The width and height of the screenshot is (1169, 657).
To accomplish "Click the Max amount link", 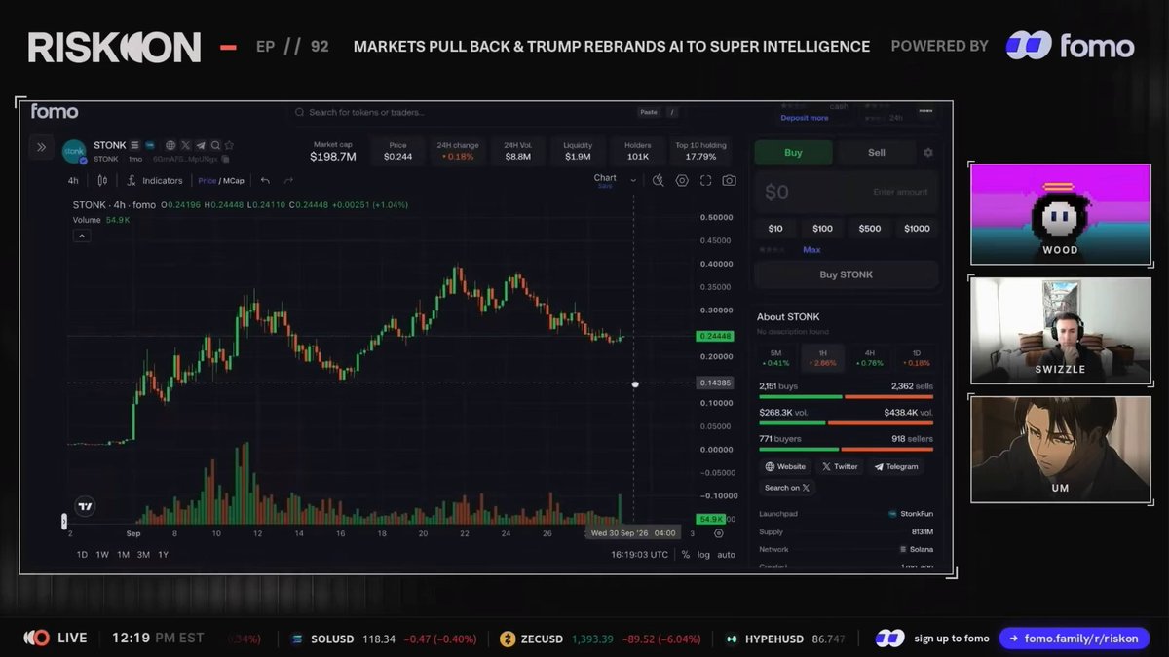I will pyautogui.click(x=811, y=250).
